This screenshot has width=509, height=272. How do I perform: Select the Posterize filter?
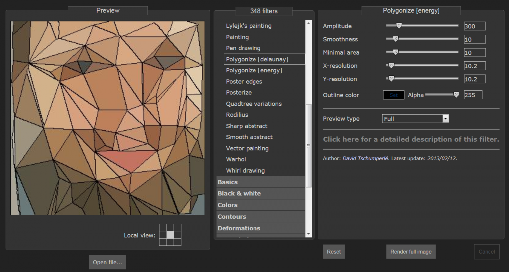239,93
